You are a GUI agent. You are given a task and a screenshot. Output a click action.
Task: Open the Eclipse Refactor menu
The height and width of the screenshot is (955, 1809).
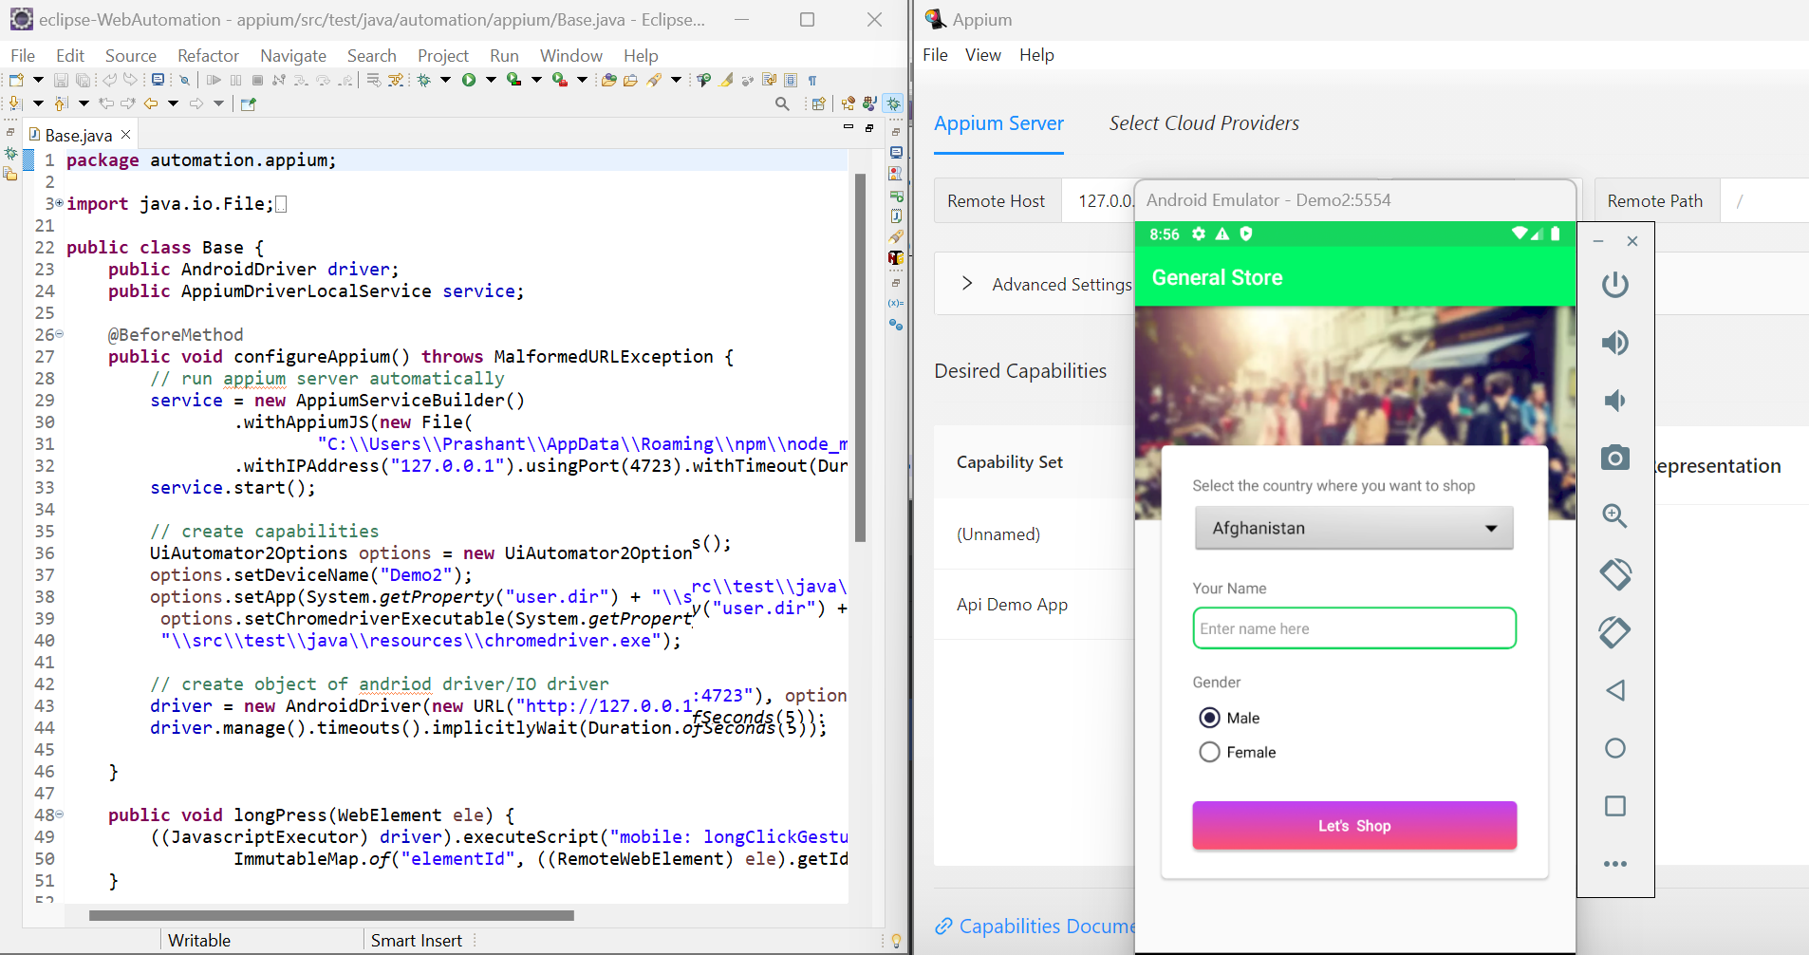tap(208, 56)
